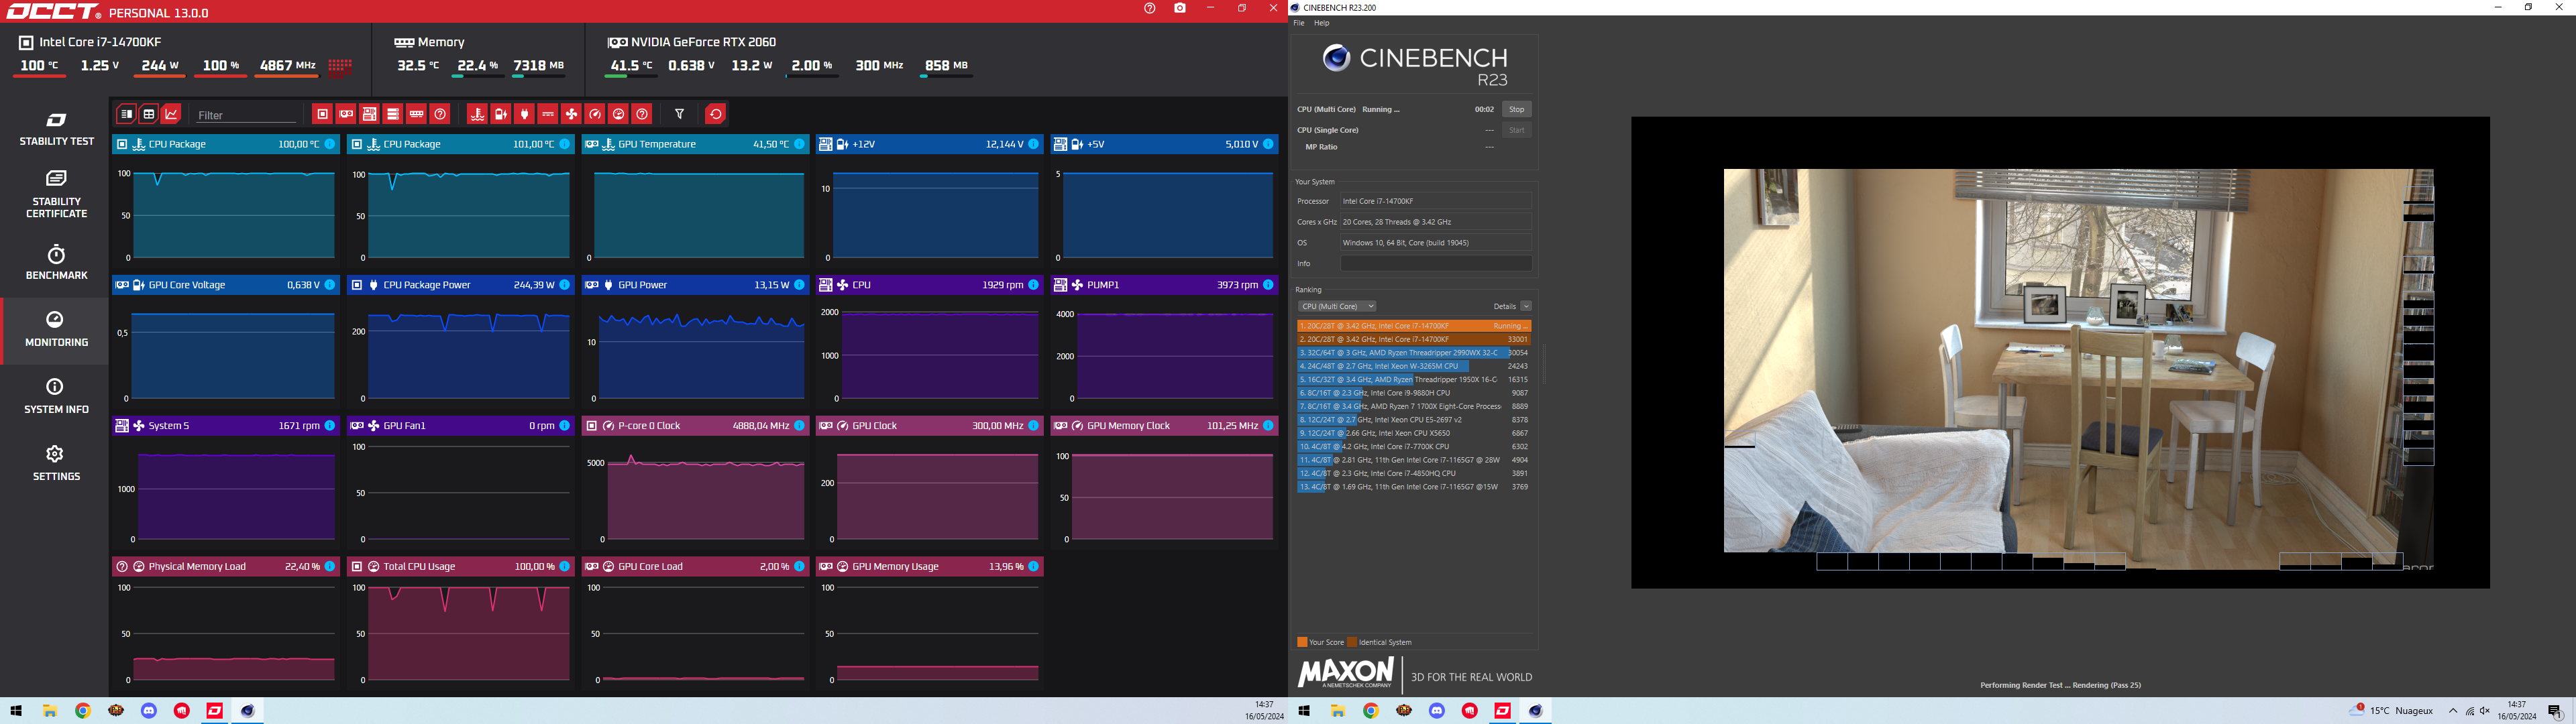Switch monitoring to the list view layout

(x=126, y=114)
